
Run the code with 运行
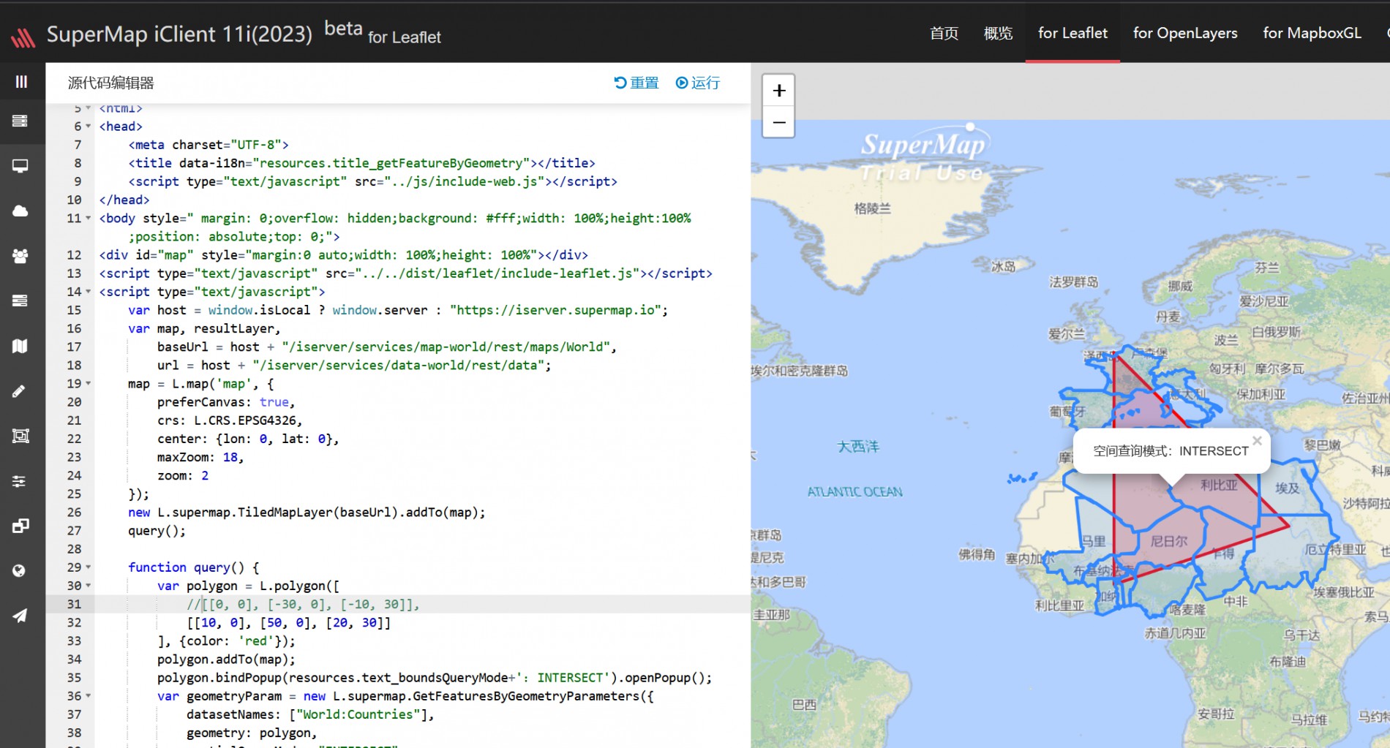(698, 83)
